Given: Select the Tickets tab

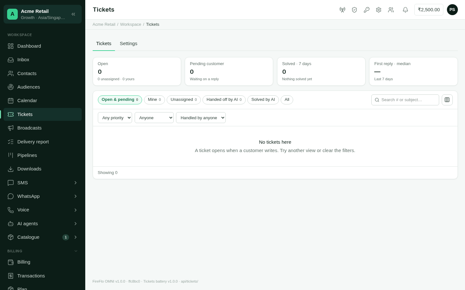Looking at the screenshot, I should pyautogui.click(x=104, y=43).
